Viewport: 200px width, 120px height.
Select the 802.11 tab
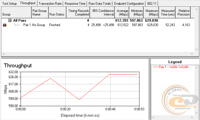tap(152, 3)
